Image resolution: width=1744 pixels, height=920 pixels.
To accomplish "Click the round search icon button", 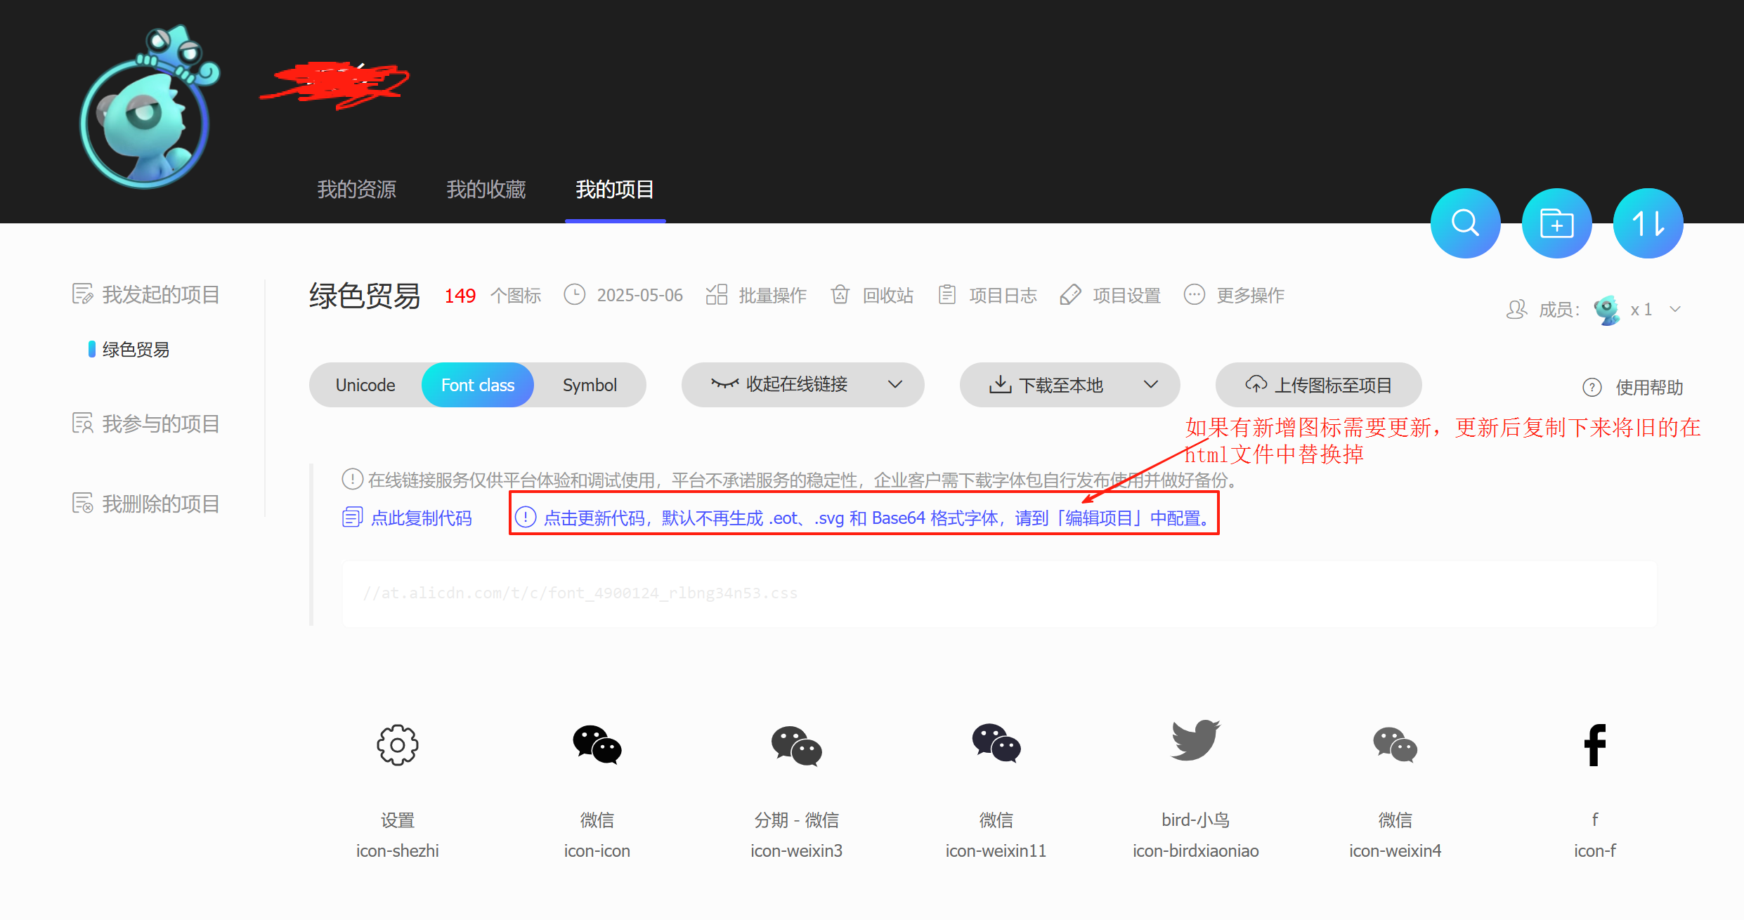I will [x=1465, y=223].
